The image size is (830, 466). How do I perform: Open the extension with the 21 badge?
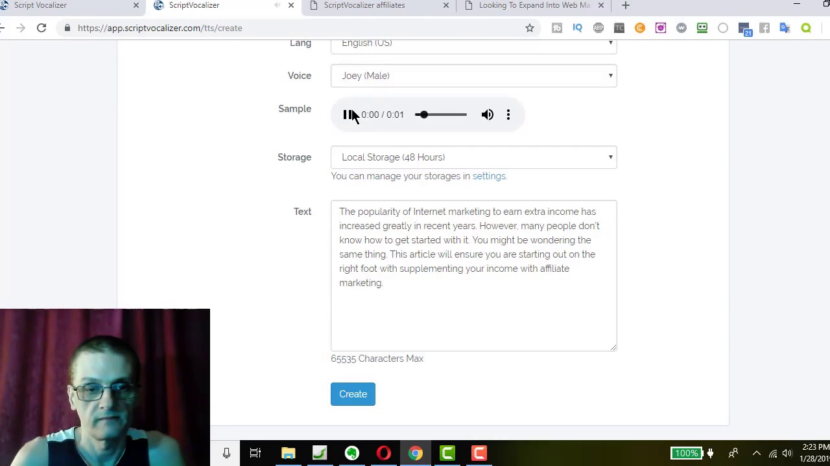tap(744, 28)
